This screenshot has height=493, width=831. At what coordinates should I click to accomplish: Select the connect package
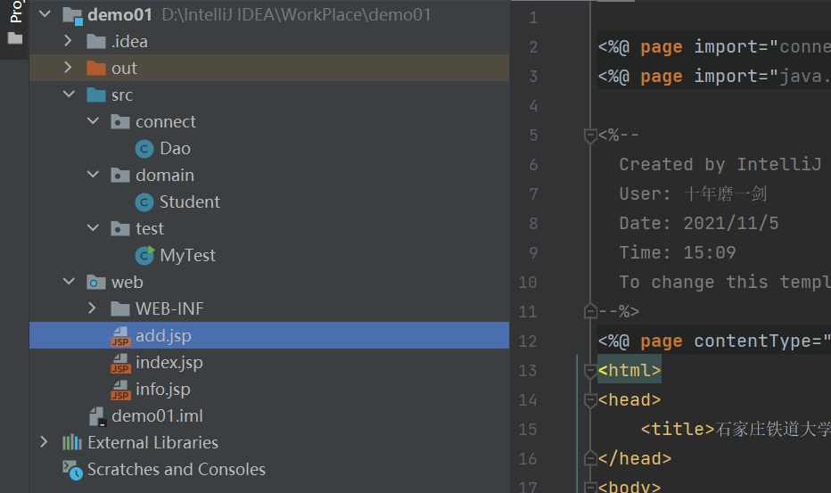(x=165, y=122)
